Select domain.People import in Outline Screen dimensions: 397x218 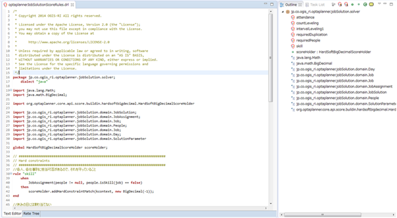tap(337, 98)
